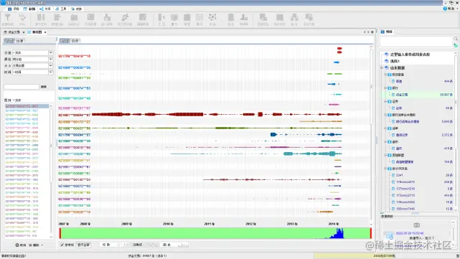Select the tree item 179xxxx4272
Viewport: 460px width, 259px height.
[x=405, y=182]
